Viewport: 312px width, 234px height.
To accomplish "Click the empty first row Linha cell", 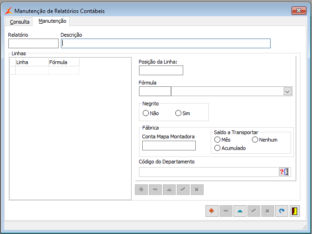I will click(x=32, y=70).
